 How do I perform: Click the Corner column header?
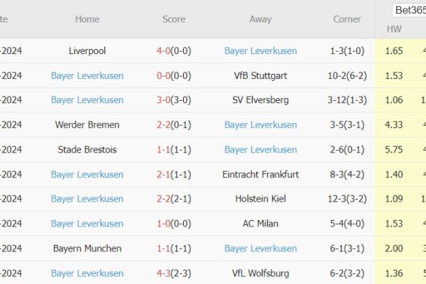[x=347, y=19]
